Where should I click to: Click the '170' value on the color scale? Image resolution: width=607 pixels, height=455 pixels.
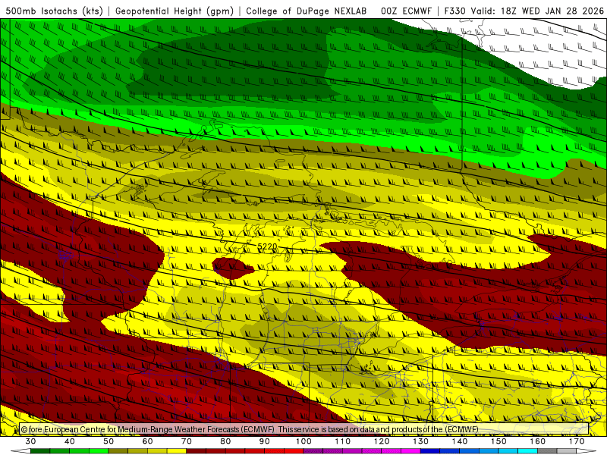point(577,441)
